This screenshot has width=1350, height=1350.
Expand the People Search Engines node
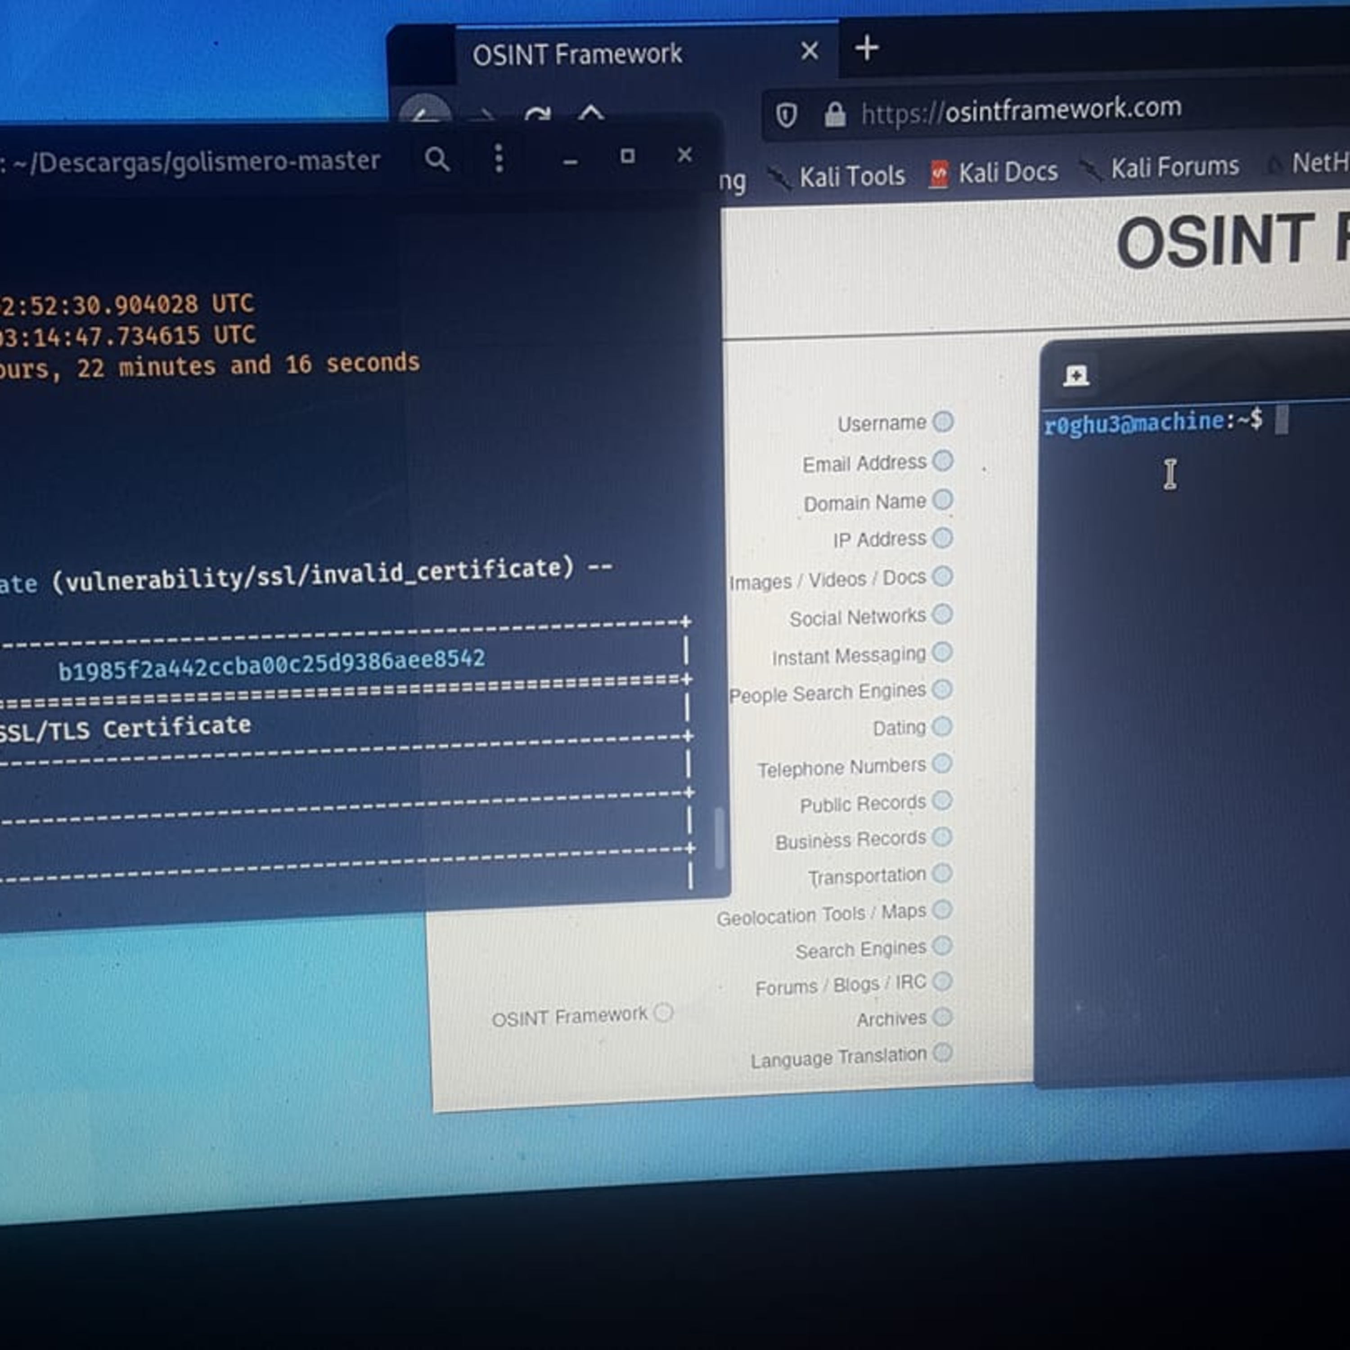(x=943, y=690)
